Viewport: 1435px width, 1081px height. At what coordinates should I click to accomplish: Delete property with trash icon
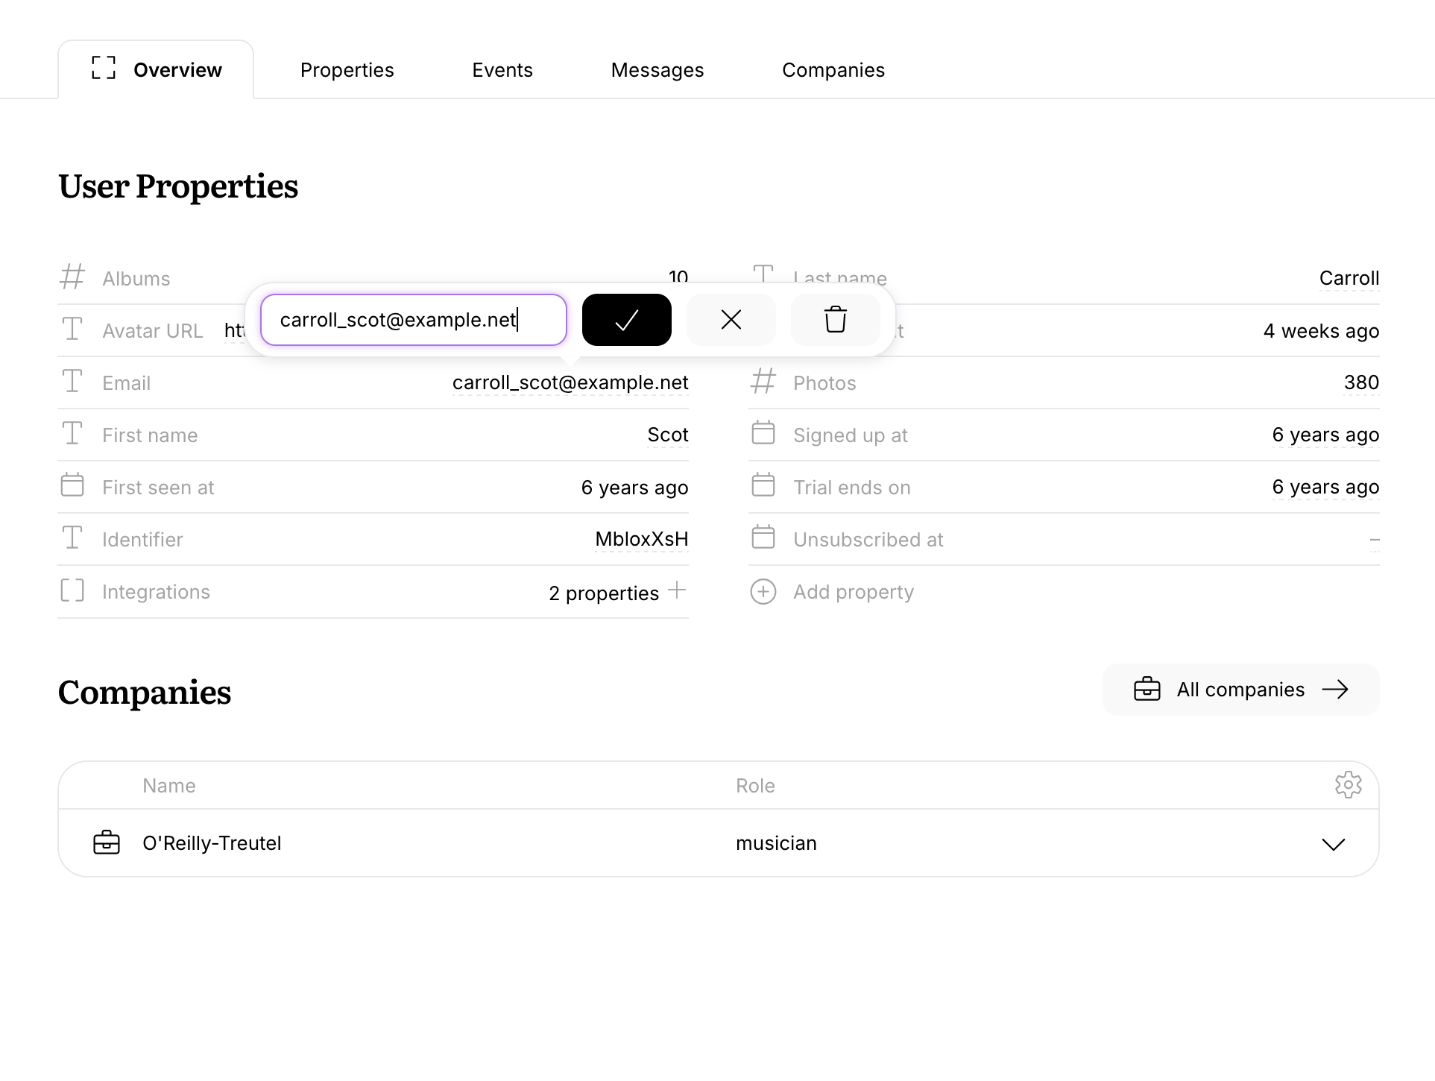[835, 320]
